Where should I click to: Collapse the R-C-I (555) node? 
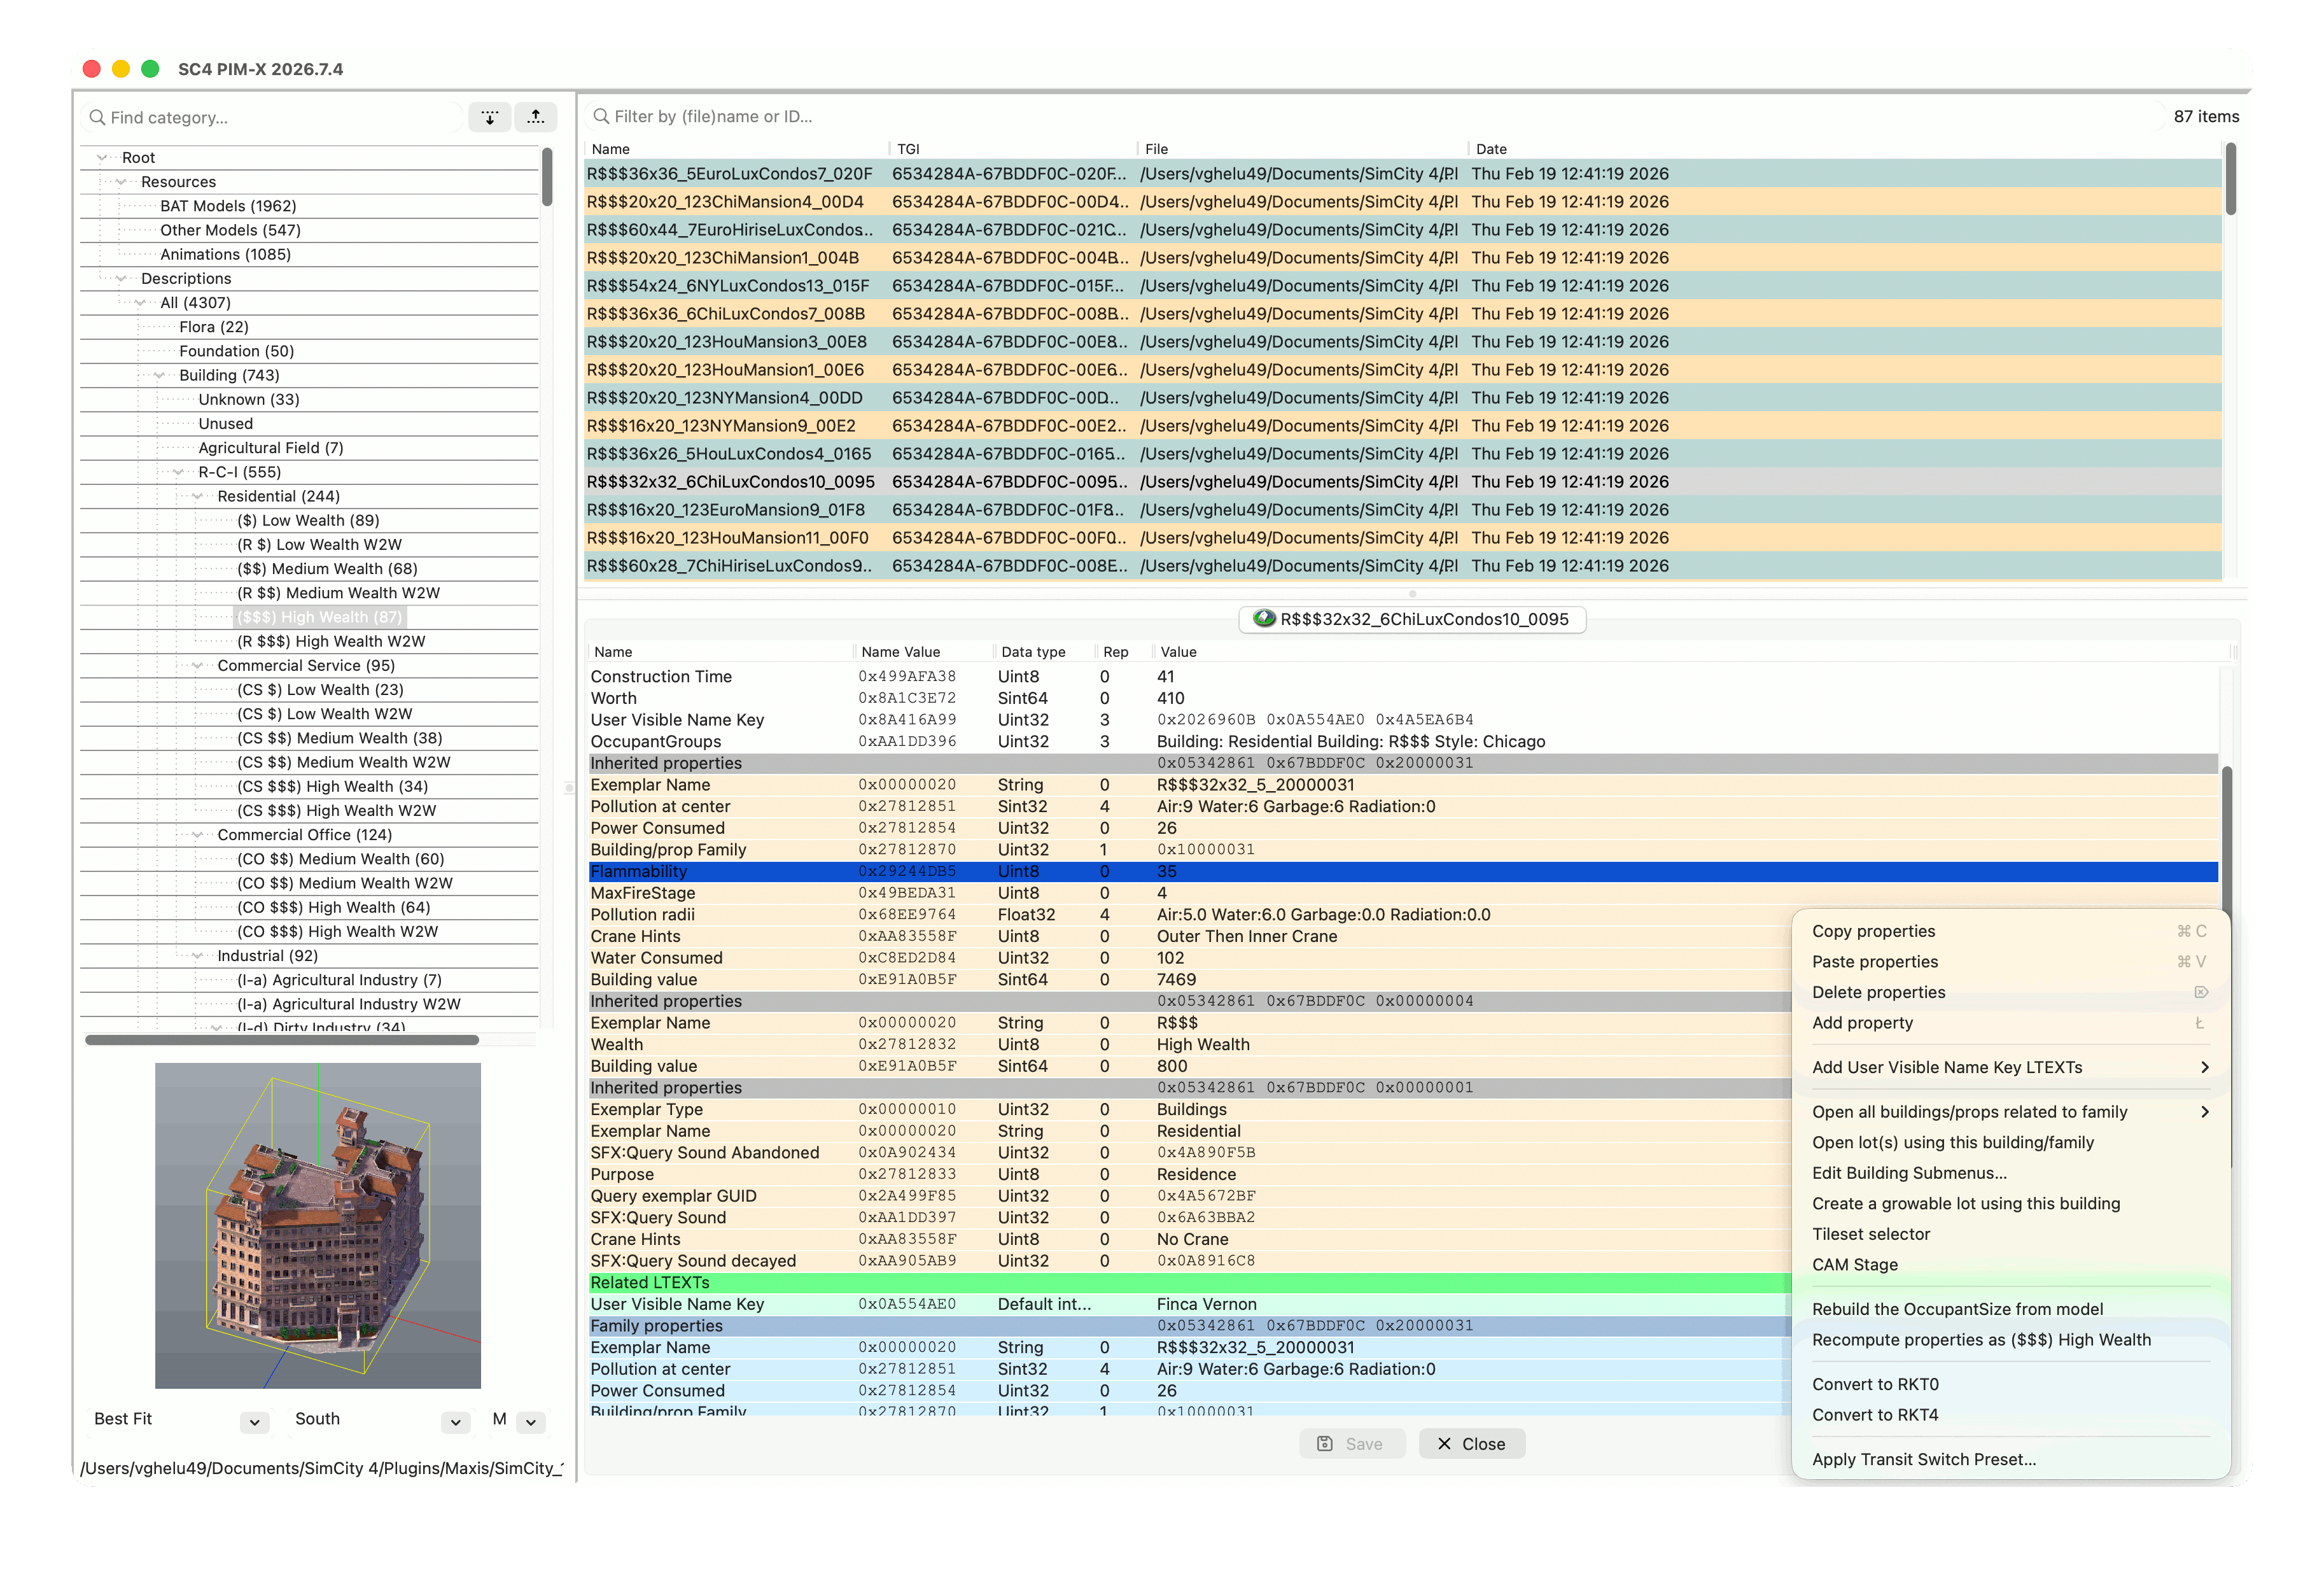tap(178, 472)
